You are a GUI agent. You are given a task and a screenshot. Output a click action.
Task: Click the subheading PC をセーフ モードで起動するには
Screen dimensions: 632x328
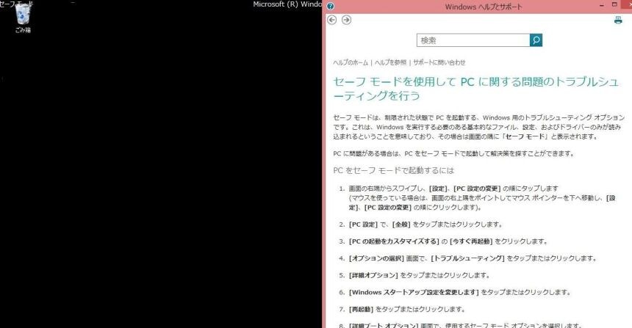click(x=393, y=171)
